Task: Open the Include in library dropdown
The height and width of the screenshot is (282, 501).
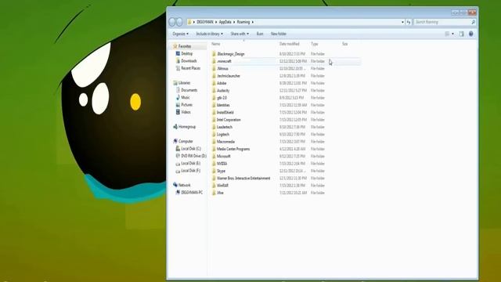Action: tap(209, 34)
